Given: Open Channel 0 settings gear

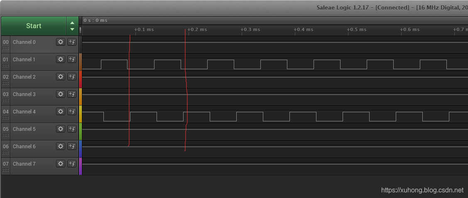Looking at the screenshot, I should point(61,42).
